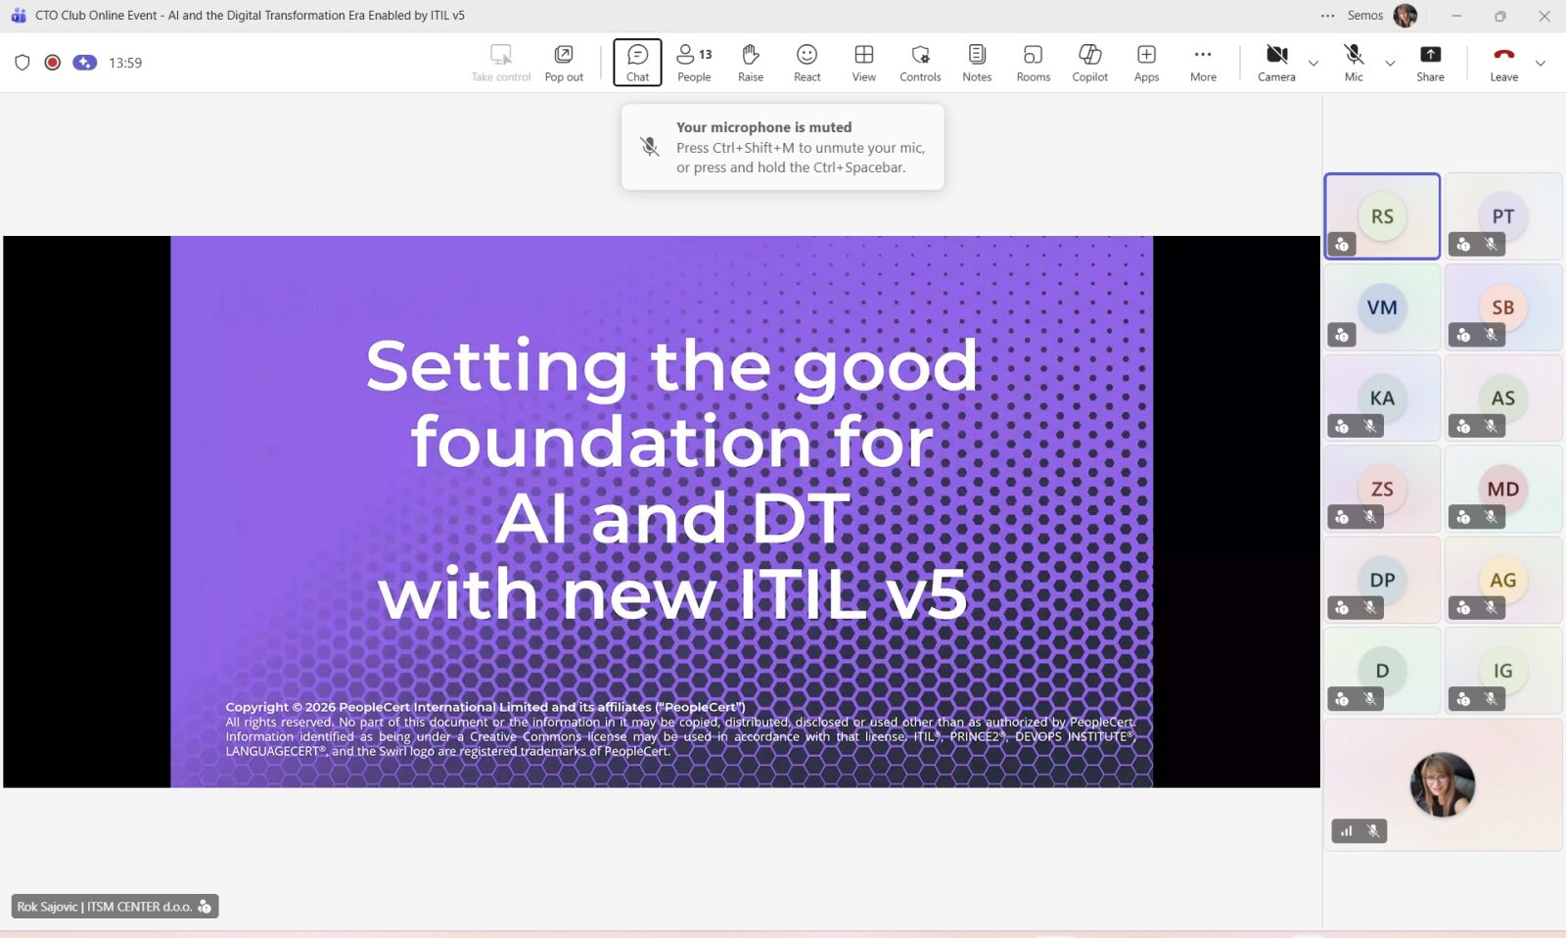The image size is (1566, 938).
Task: Raise your hand
Action: pyautogui.click(x=750, y=62)
